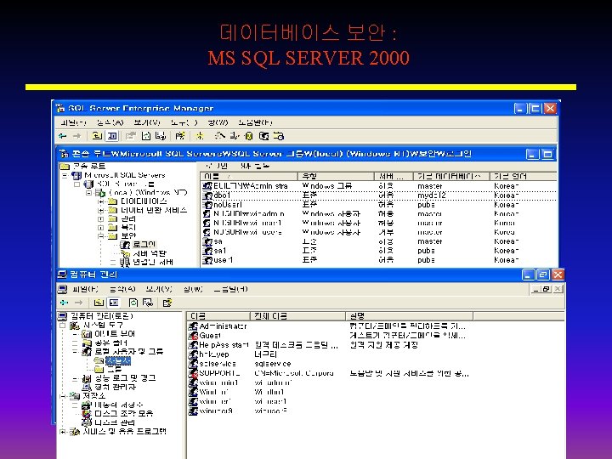Viewport: 612px width, 459px height.
Task: Click wizard wand icon in Enterprise Manager toolbar
Action: [220, 135]
